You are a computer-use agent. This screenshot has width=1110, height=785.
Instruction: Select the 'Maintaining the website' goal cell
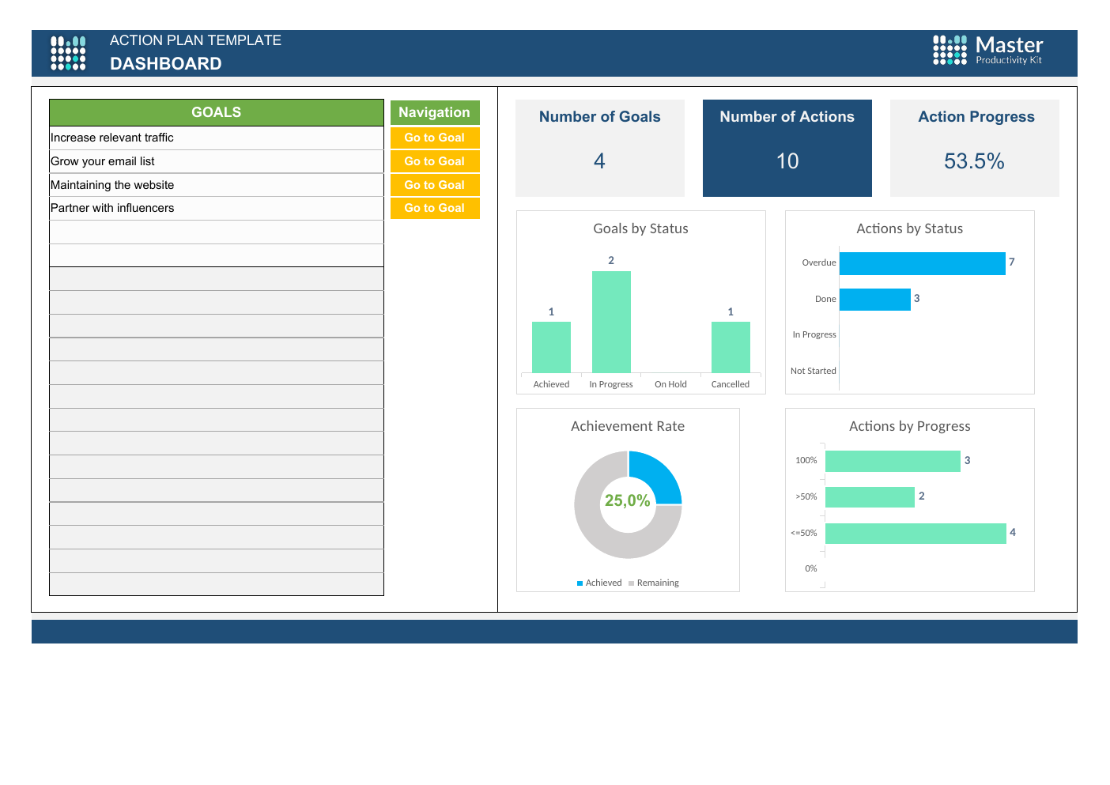[x=217, y=185]
